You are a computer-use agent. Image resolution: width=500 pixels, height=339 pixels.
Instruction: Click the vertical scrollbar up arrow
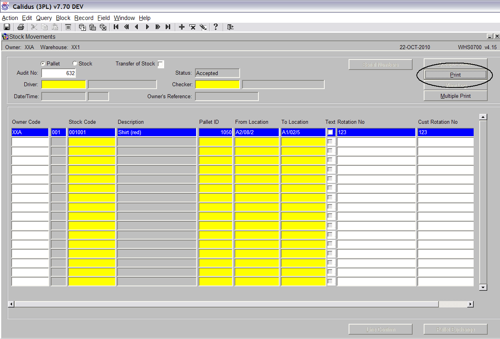483,117
